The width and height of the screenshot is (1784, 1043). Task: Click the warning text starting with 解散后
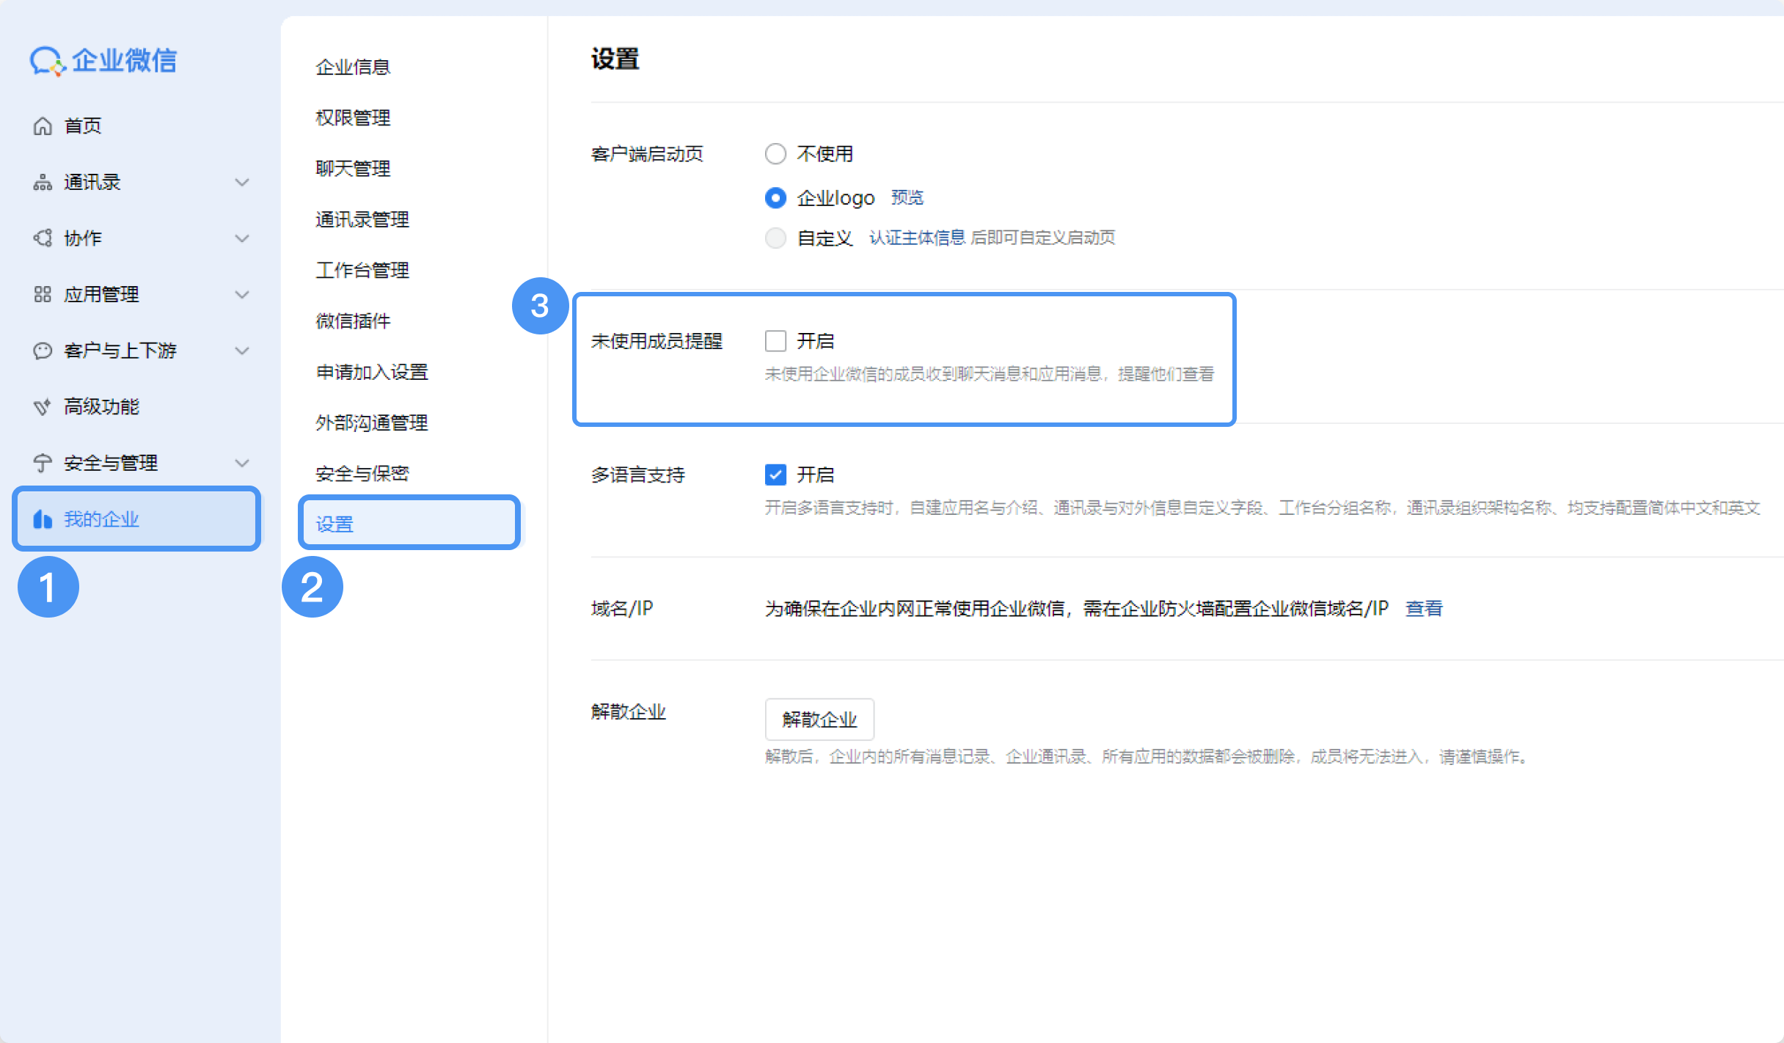click(1147, 757)
